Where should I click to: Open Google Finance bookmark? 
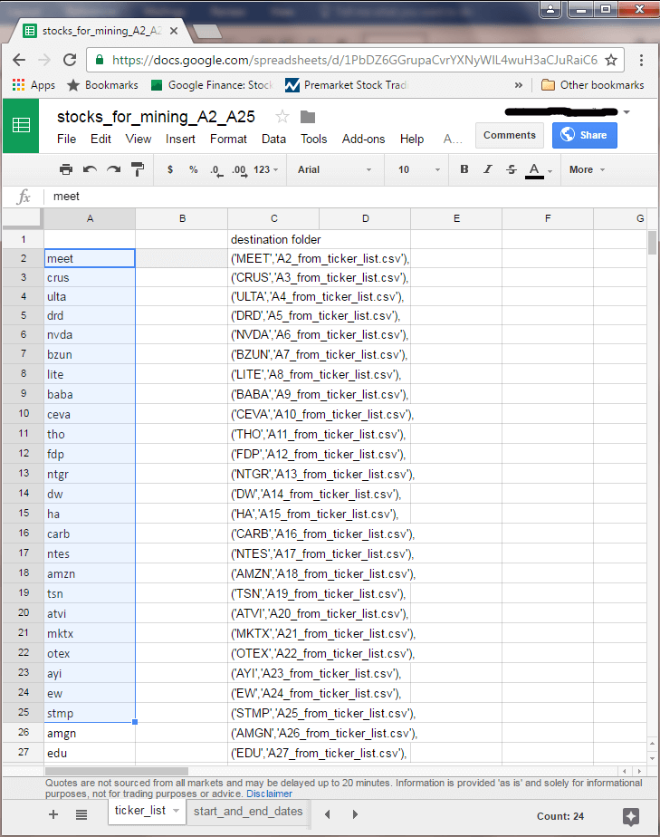point(213,85)
